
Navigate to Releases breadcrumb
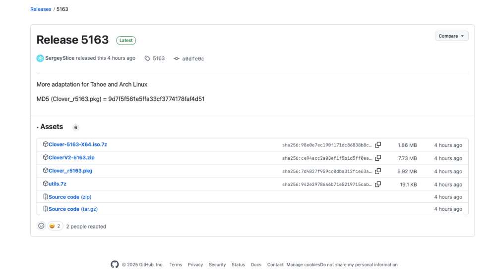(41, 9)
